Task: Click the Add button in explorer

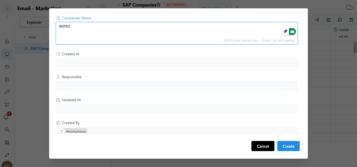Action: 30,37
